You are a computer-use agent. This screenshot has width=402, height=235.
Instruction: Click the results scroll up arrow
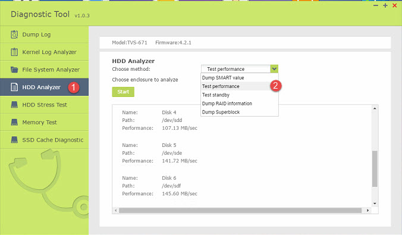[x=375, y=108]
